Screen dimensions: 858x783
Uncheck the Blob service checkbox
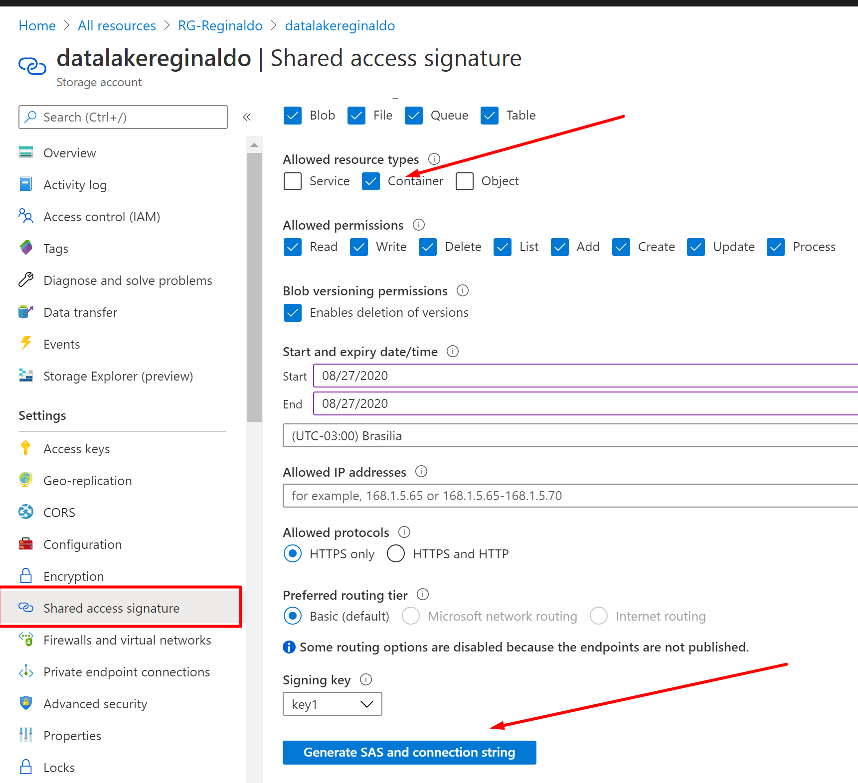[293, 116]
